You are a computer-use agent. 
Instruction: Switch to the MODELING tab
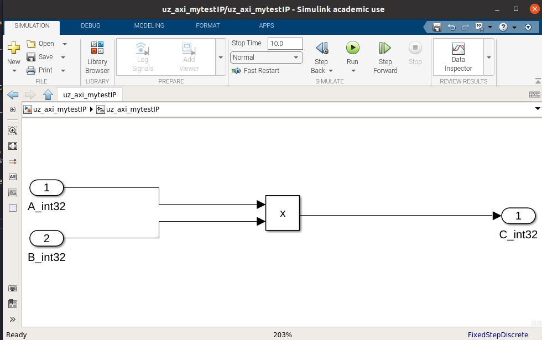149,26
